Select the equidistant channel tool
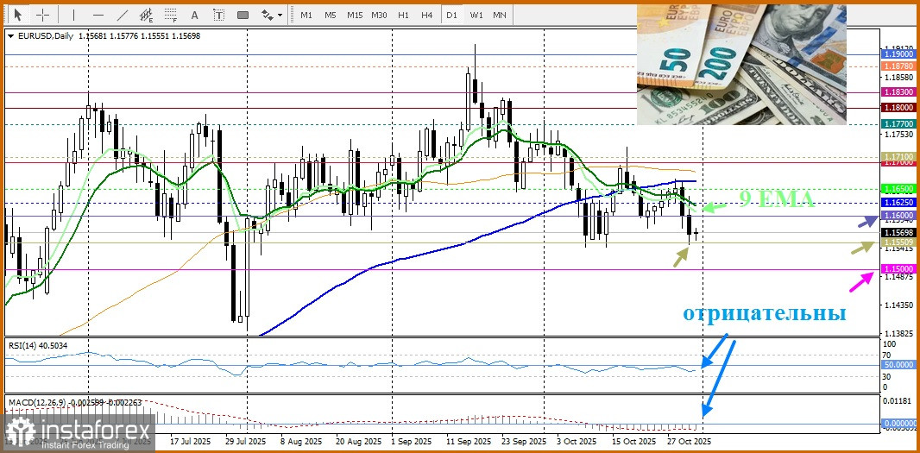This screenshot has height=453, width=920. (147, 15)
